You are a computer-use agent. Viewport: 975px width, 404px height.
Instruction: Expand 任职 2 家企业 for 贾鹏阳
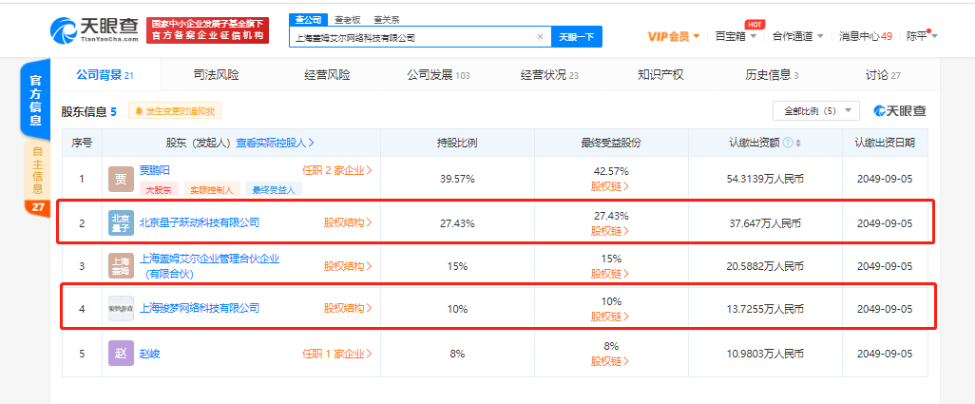[337, 170]
